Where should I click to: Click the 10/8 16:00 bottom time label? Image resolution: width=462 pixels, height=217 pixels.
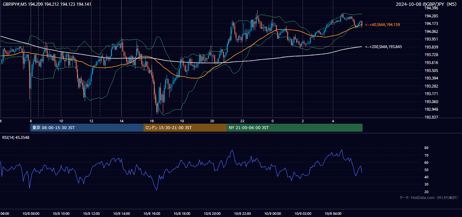152,214
